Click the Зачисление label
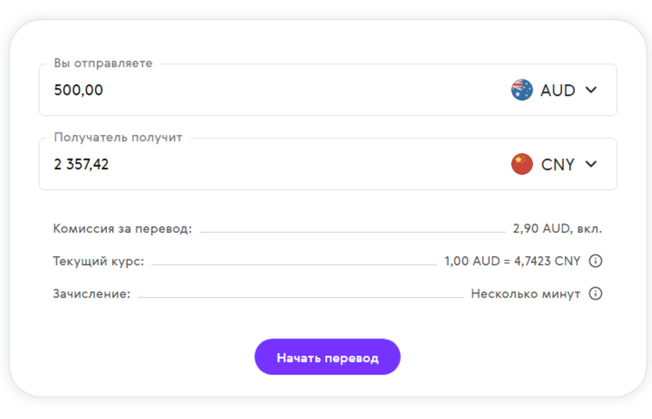The height and width of the screenshot is (419, 652). click(x=92, y=294)
